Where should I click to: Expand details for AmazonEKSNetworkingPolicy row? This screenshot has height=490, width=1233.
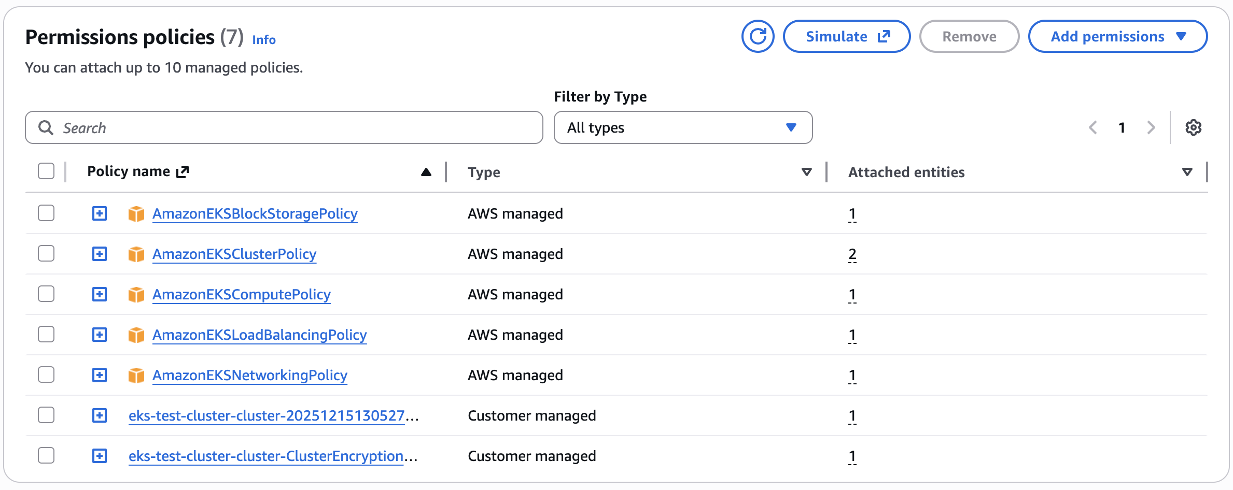coord(99,374)
